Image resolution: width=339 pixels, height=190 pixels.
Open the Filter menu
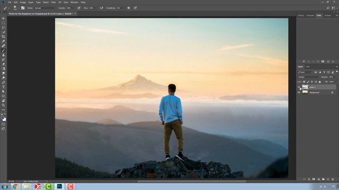[x=53, y=2]
